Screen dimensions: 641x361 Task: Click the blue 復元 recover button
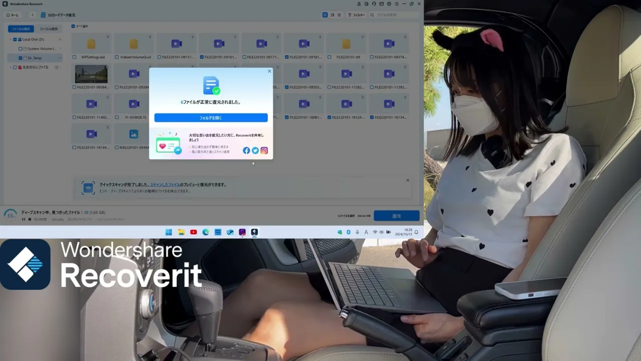(397, 216)
